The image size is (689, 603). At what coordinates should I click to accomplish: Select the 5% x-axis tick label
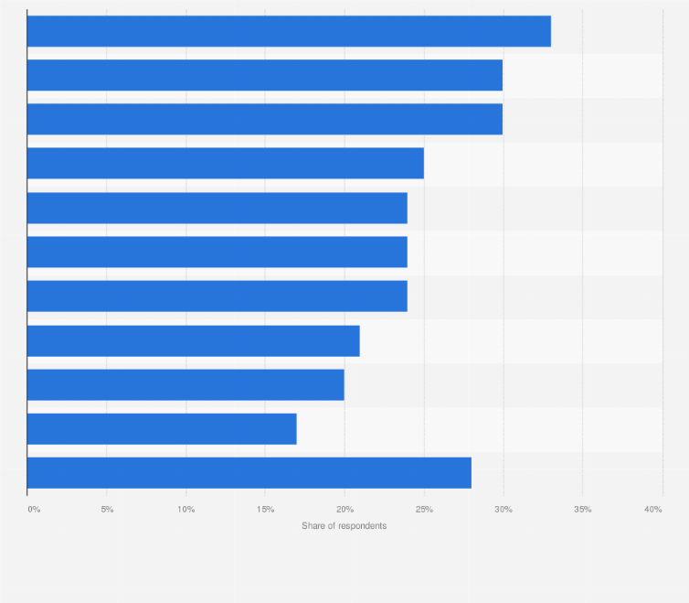107,509
